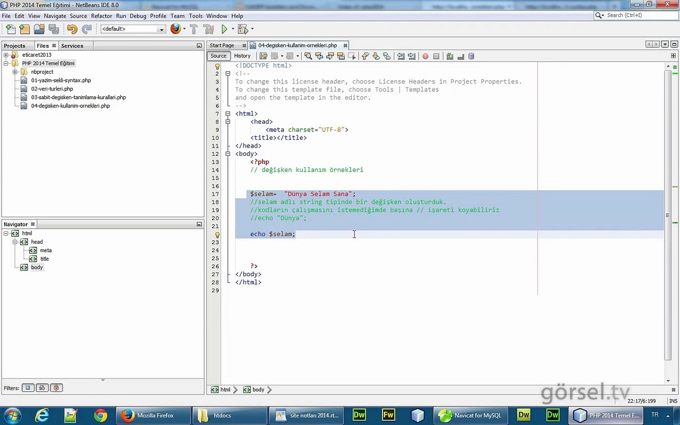The height and width of the screenshot is (425, 680).
Task: Click the New File toolbar icon
Action: click(11, 29)
